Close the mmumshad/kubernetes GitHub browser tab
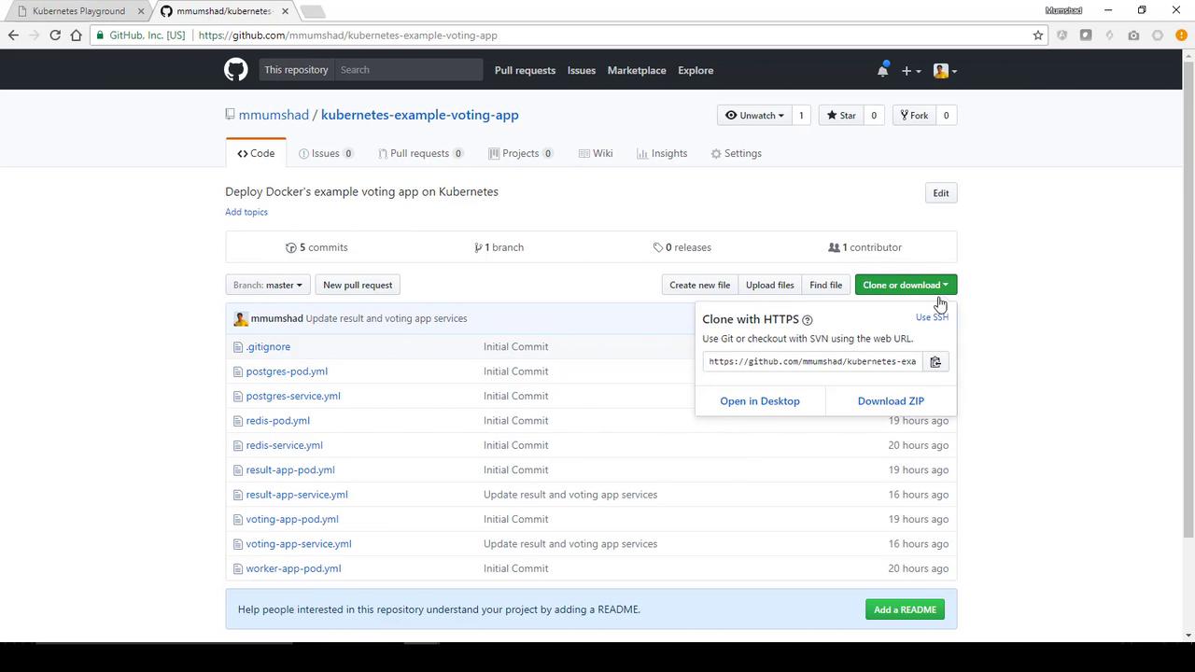The height and width of the screenshot is (672, 1195). click(x=286, y=11)
